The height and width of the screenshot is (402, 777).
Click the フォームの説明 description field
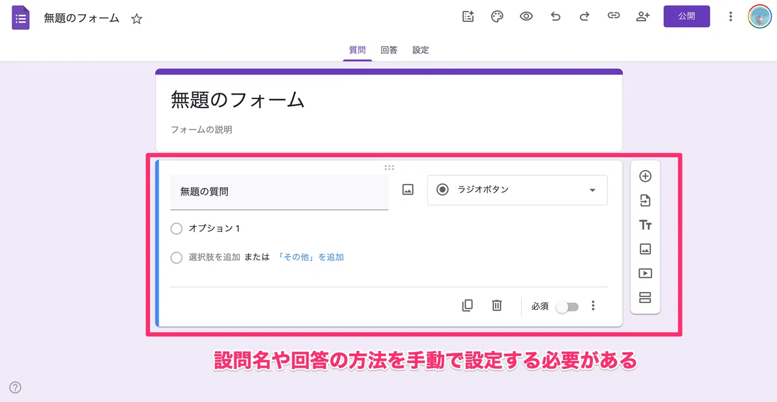click(x=201, y=129)
